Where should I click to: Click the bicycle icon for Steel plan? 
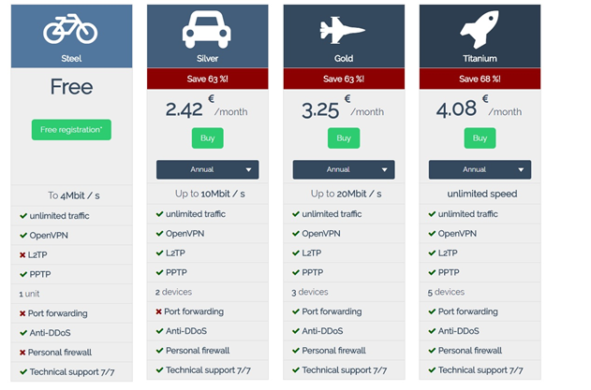(70, 29)
